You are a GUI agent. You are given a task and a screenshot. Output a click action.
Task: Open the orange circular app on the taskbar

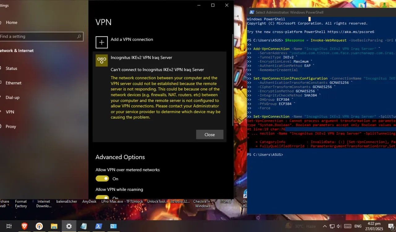(x=39, y=226)
